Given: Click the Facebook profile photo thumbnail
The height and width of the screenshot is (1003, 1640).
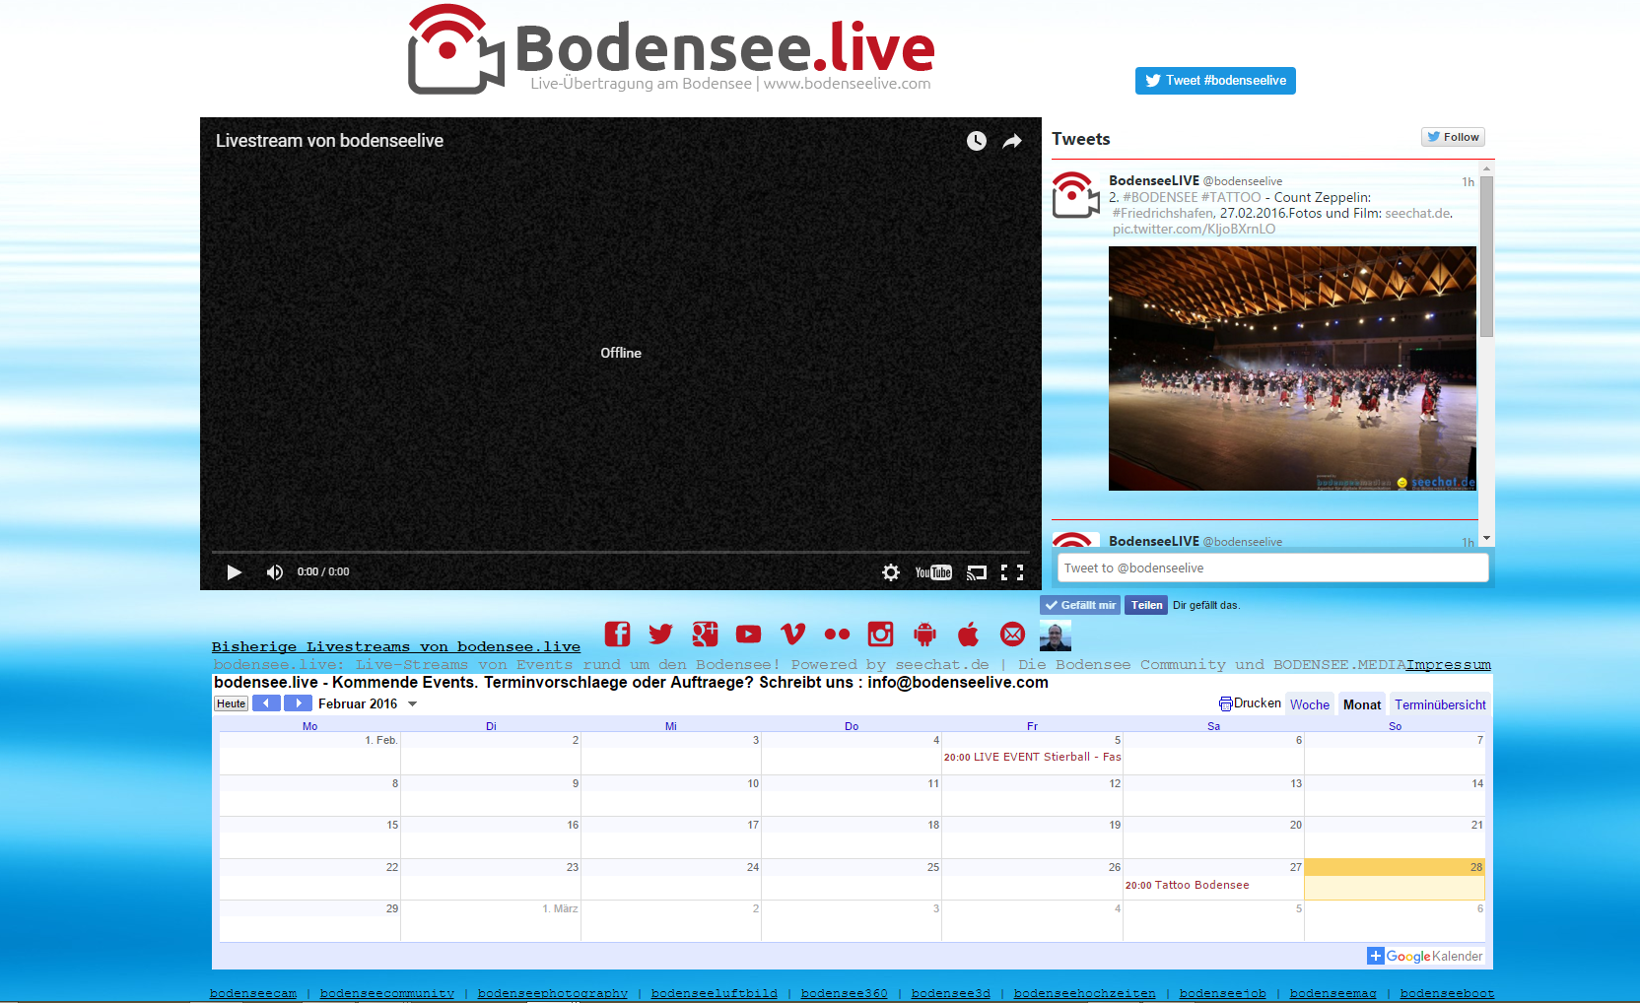Looking at the screenshot, I should coord(1056,635).
